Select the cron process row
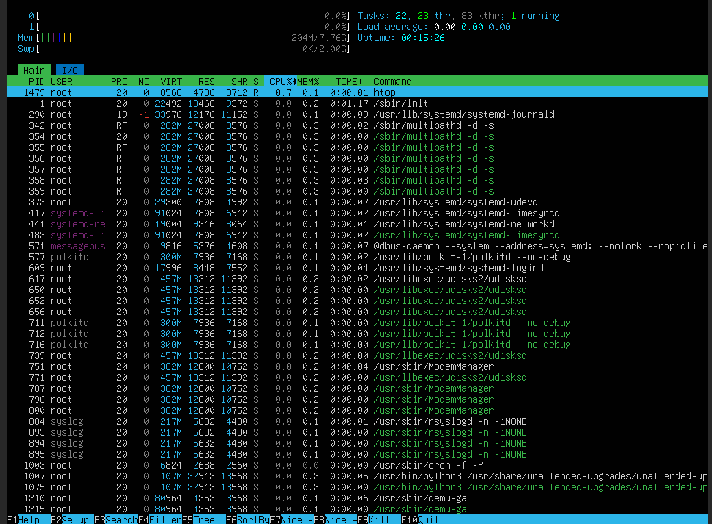712x524 pixels. pyautogui.click(x=357, y=465)
